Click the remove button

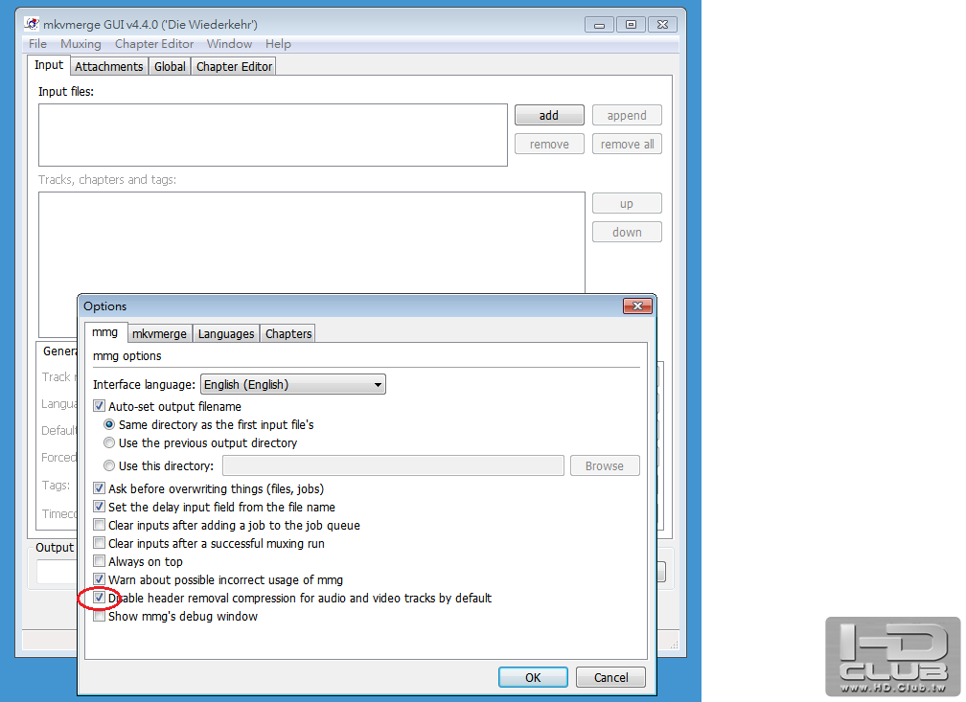click(549, 144)
